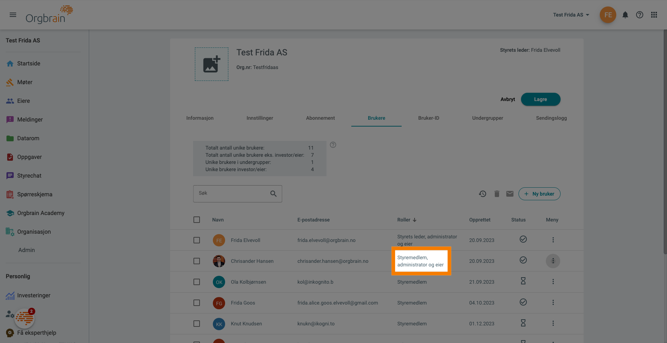This screenshot has width=667, height=343.
Task: Click the trash delete users icon
Action: tap(497, 194)
